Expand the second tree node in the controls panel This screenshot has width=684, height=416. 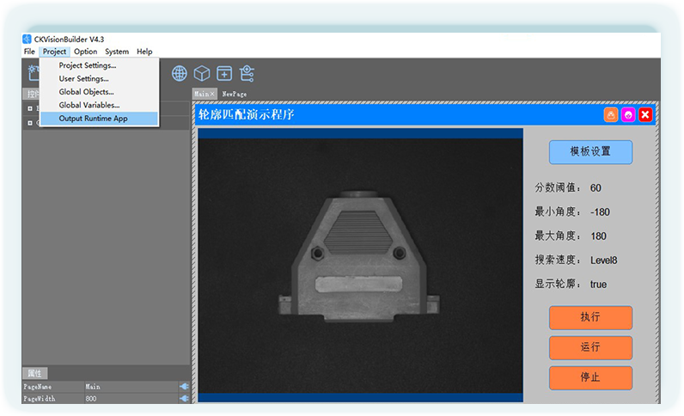coord(30,123)
